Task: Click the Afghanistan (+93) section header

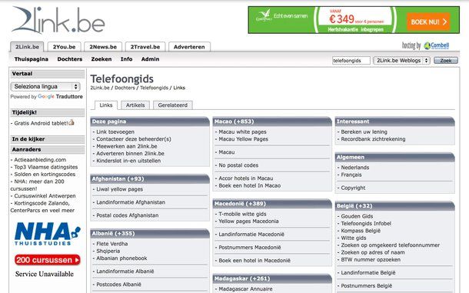Action: [150, 178]
